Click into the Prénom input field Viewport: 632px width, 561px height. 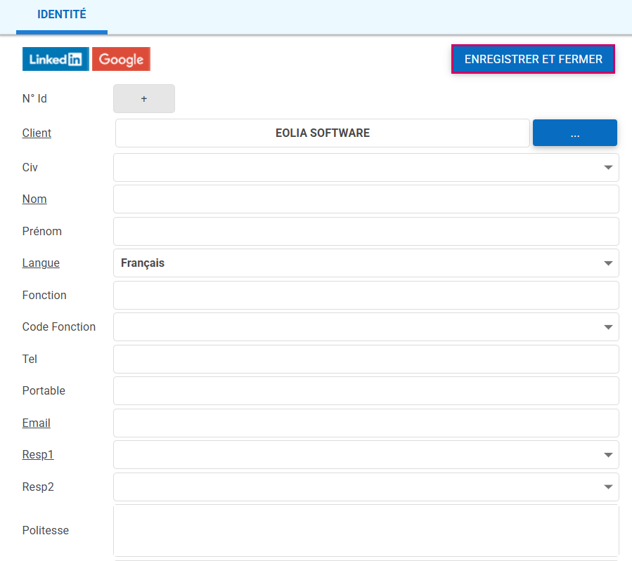pos(366,232)
